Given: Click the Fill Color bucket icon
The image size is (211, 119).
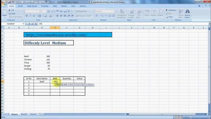Looking at the screenshot, I should tap(45, 16).
